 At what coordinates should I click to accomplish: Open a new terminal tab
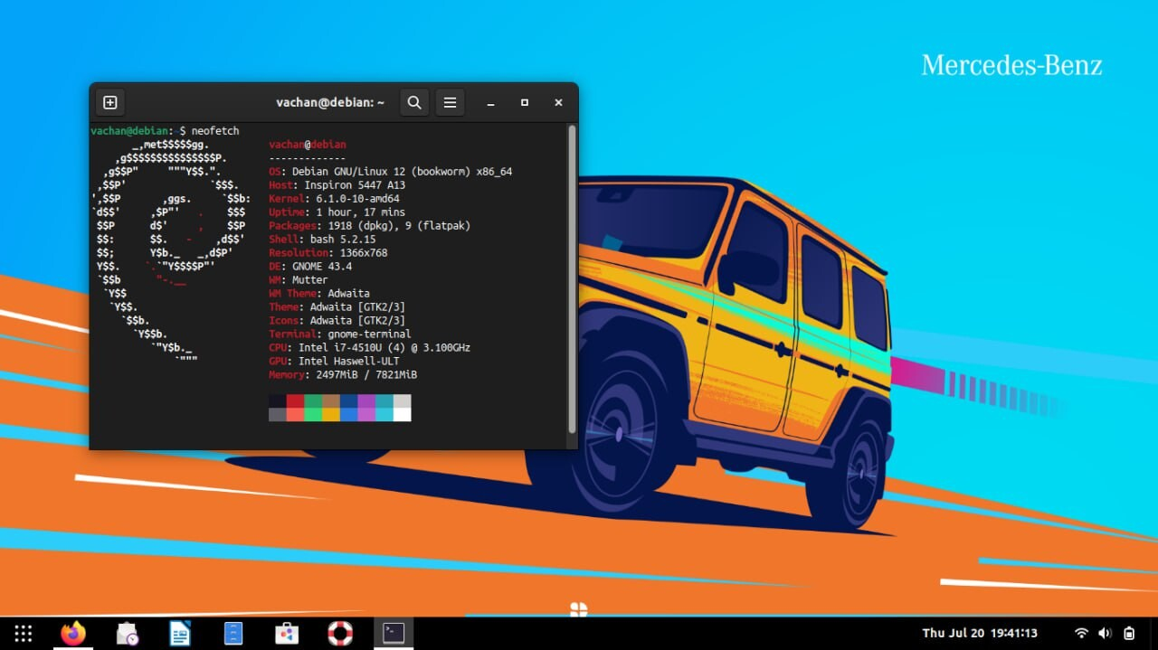click(110, 103)
